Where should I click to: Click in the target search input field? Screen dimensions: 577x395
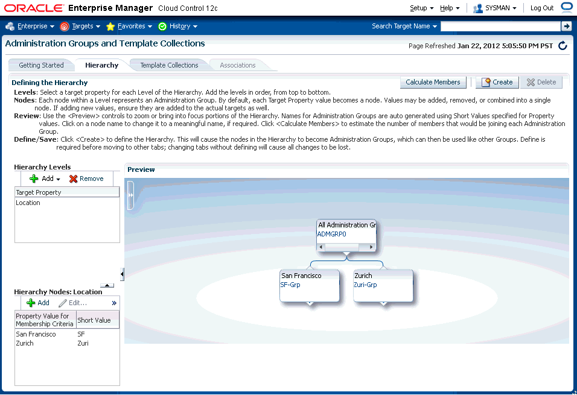coord(500,26)
